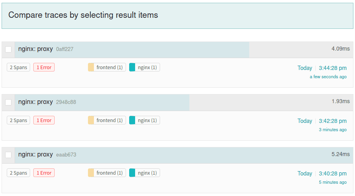Screen dimensions: 355x196
Task: Click the frontend (1) tag in trace 2948c88
Action: [107, 121]
